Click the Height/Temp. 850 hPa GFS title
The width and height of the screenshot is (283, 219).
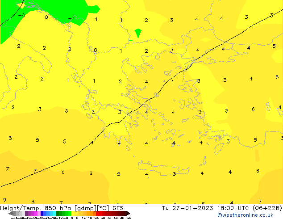(62, 208)
